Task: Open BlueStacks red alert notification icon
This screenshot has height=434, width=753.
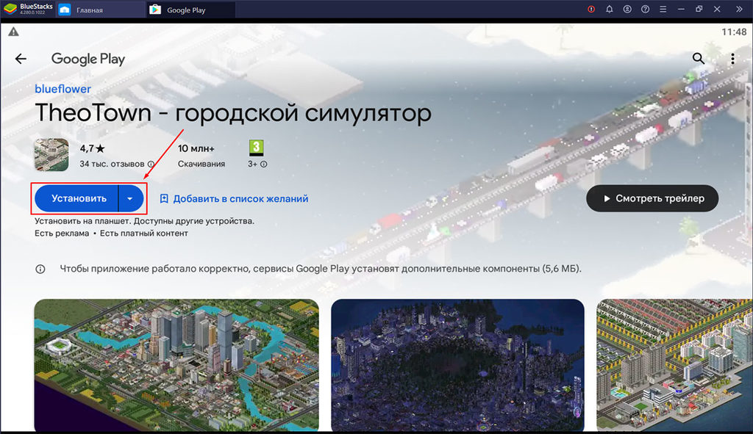Action: (x=591, y=9)
